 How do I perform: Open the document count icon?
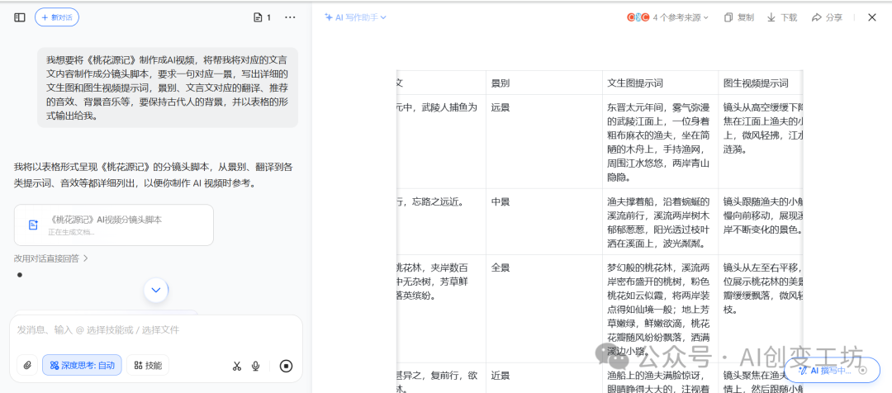(x=262, y=17)
